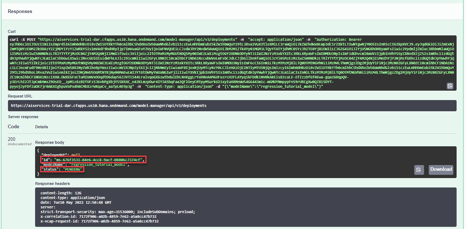Click the "Details" column header
466x229 pixels.
click(42, 127)
